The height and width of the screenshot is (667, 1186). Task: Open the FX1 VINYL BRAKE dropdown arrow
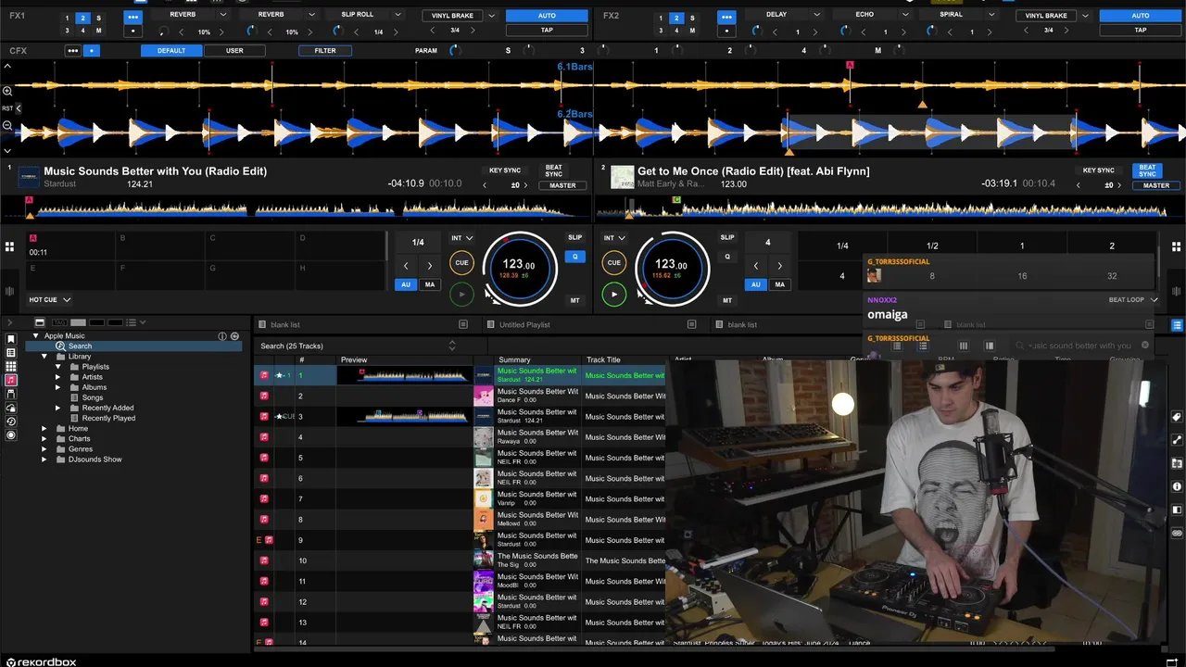[x=492, y=16]
